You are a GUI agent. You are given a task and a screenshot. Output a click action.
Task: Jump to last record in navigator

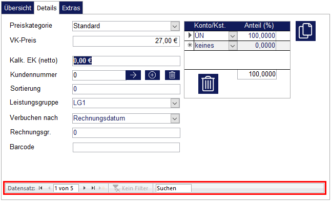tap(93, 188)
